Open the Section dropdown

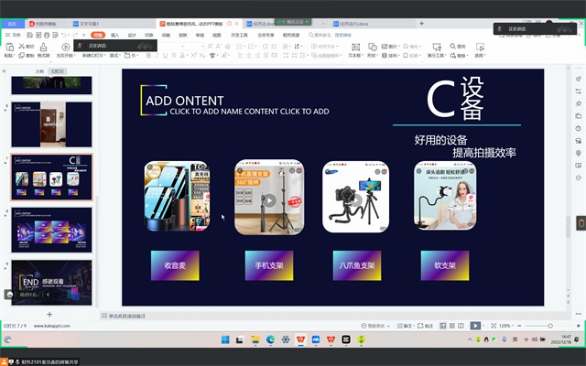(x=131, y=55)
